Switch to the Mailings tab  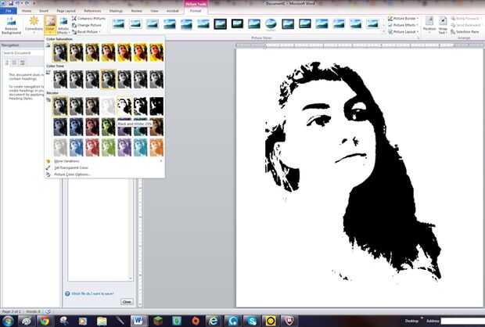[116, 11]
